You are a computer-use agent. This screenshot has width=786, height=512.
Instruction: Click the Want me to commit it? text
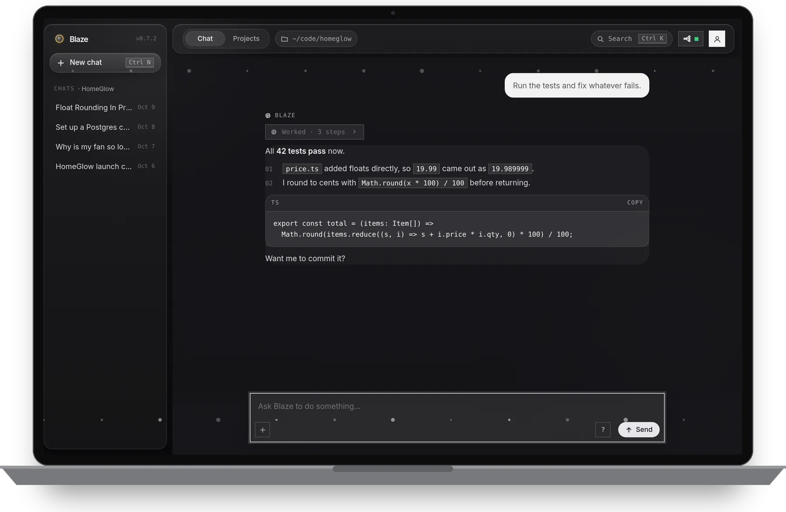[305, 258]
